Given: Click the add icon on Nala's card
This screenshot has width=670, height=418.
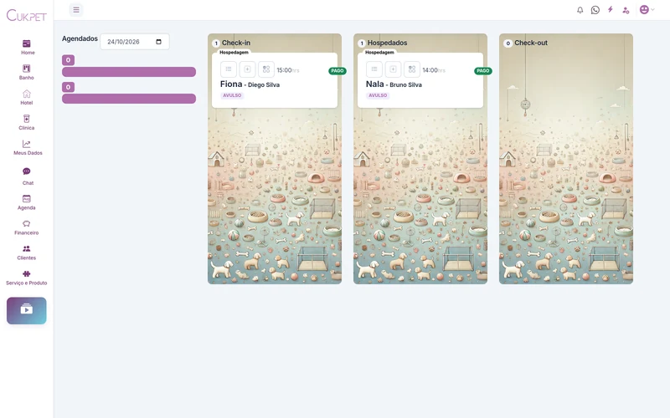Looking at the screenshot, I should (393, 69).
